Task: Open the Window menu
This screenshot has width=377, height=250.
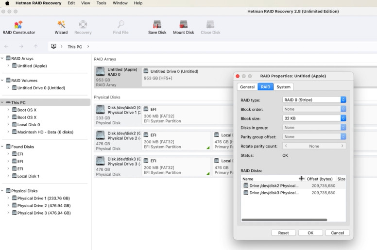Action: point(120,3)
